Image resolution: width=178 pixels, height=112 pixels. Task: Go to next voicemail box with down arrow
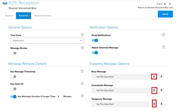[x=170, y=4]
